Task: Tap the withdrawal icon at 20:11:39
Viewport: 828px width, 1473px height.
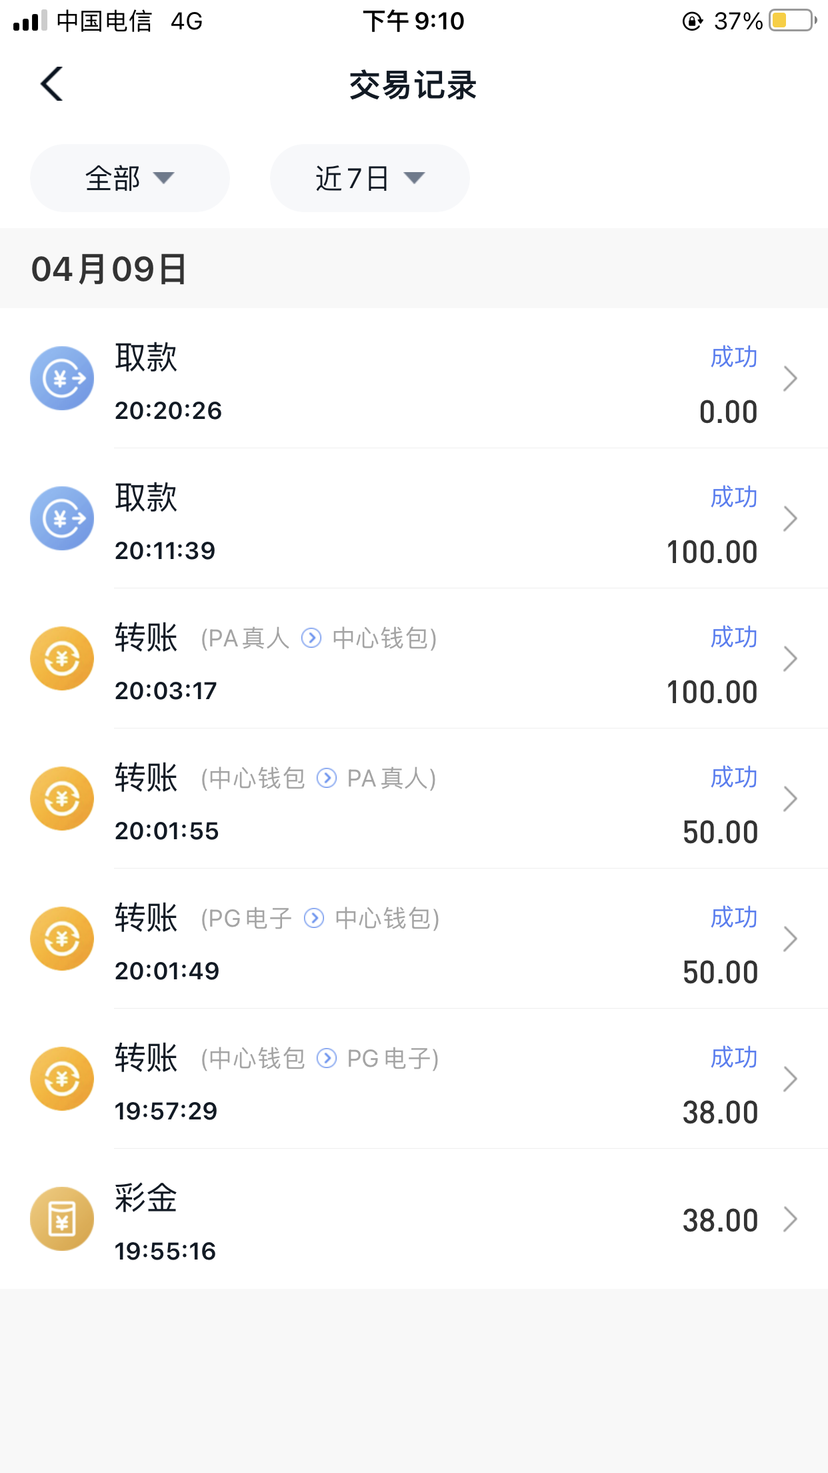Action: click(62, 518)
